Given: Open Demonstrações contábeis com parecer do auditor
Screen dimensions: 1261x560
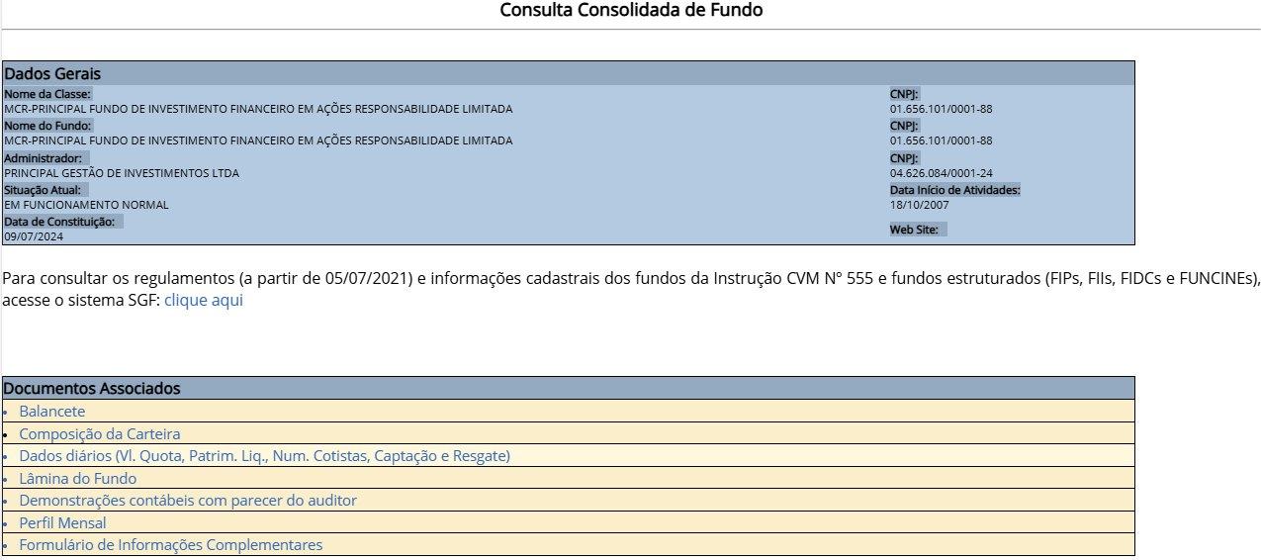Looking at the screenshot, I should click(188, 501).
